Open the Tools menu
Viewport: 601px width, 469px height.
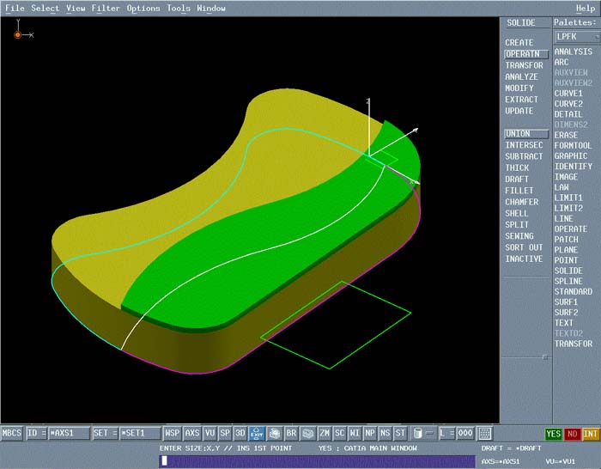179,8
